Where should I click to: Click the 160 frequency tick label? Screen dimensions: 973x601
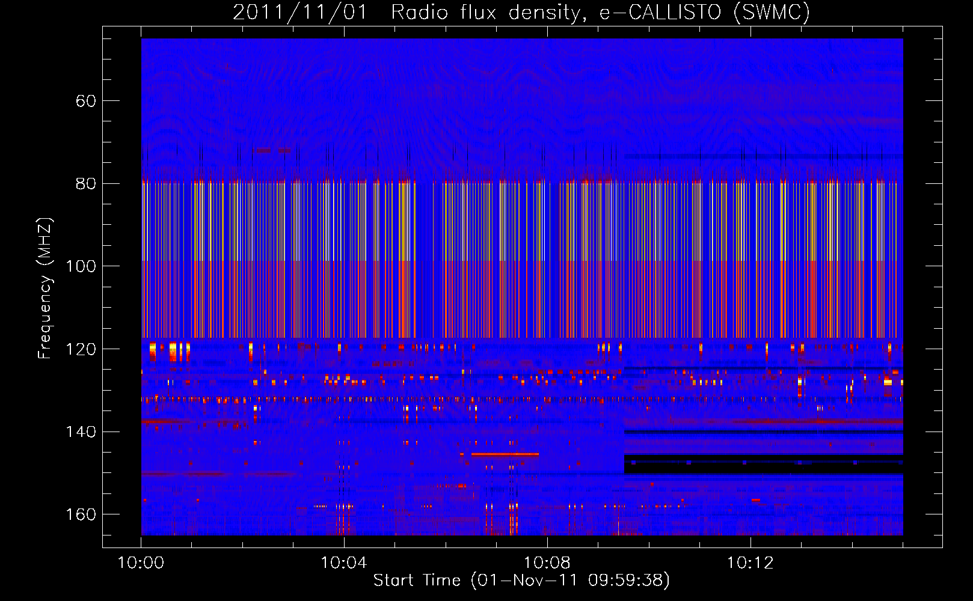[81, 514]
